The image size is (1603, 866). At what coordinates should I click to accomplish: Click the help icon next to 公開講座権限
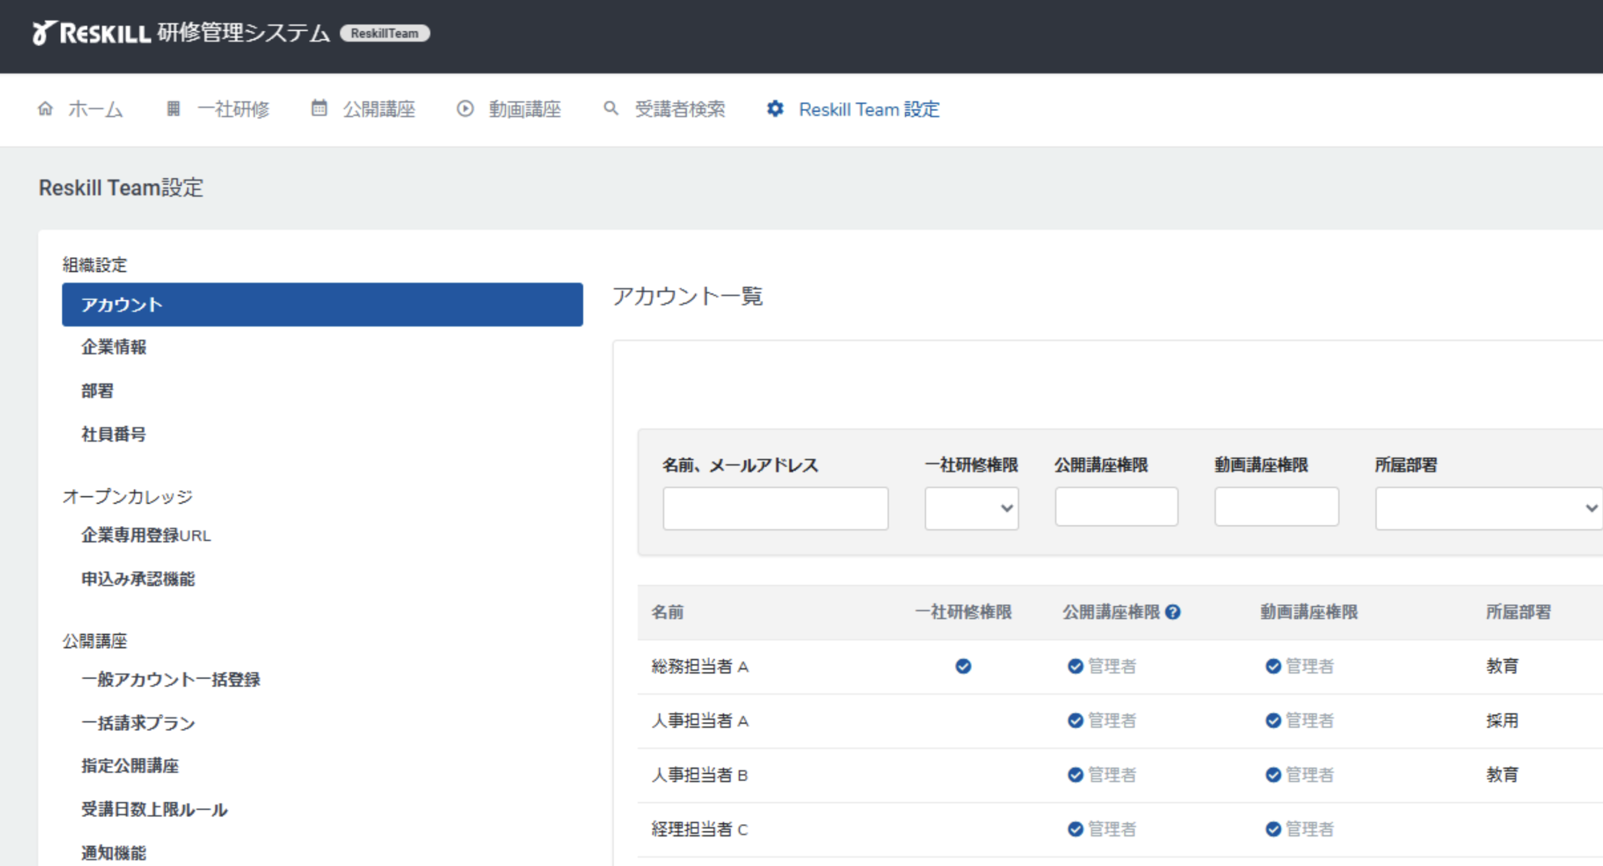(x=1173, y=612)
